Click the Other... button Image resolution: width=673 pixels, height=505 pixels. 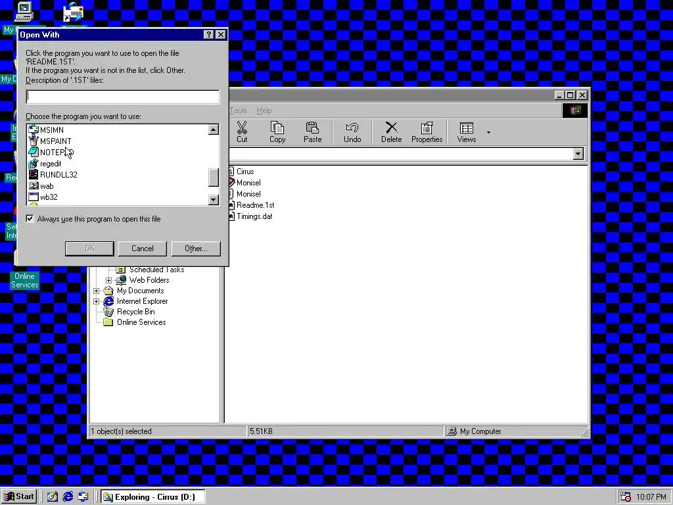point(196,248)
